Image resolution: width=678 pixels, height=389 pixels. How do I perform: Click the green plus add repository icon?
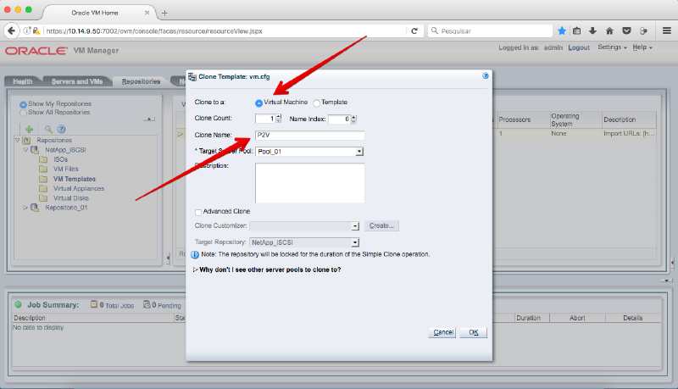(29, 129)
